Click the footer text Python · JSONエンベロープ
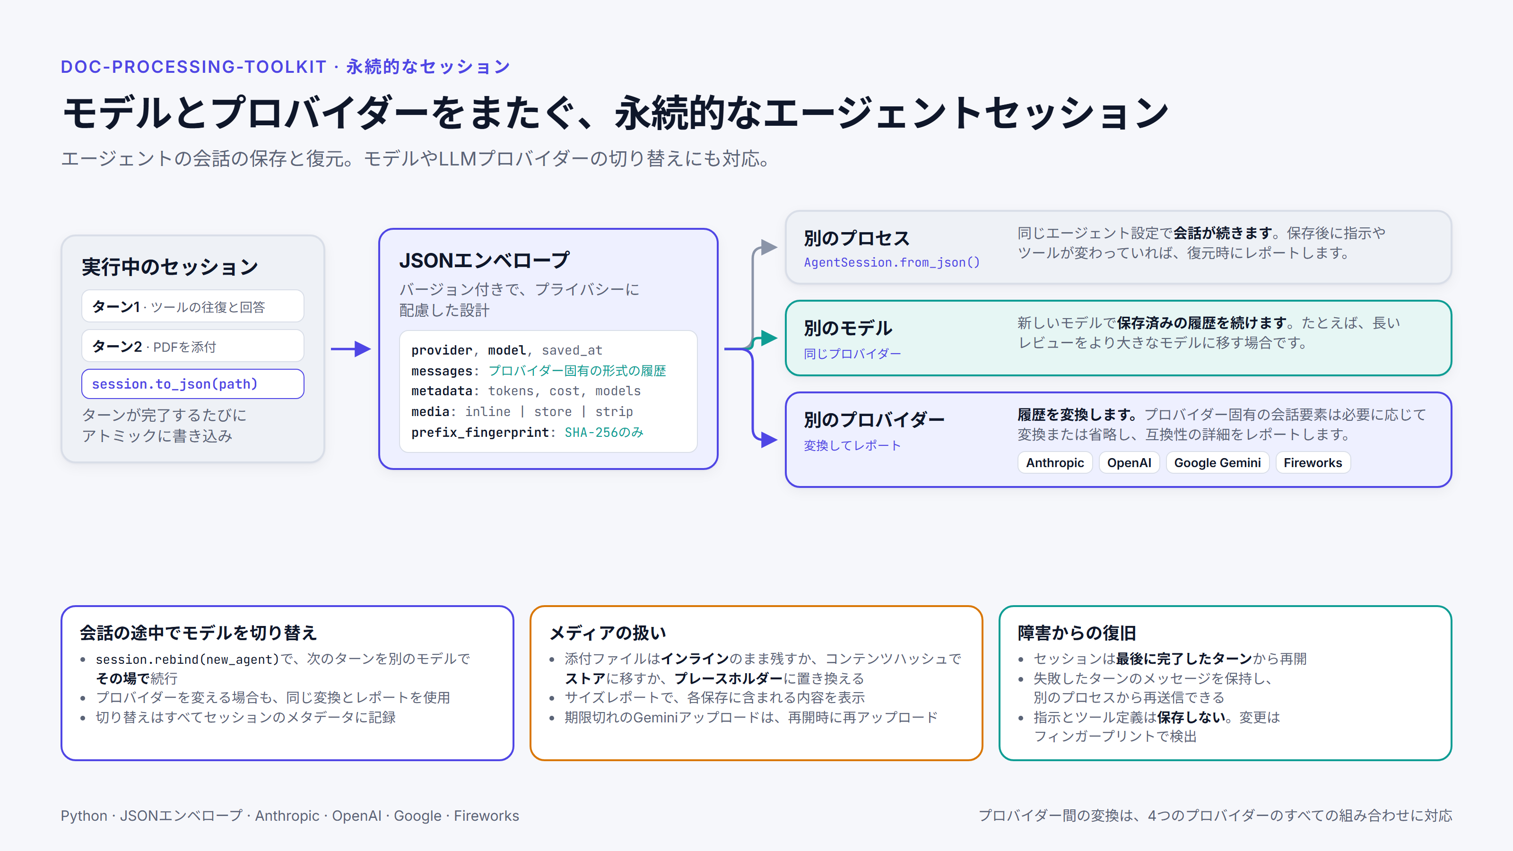The height and width of the screenshot is (851, 1513). [x=289, y=816]
